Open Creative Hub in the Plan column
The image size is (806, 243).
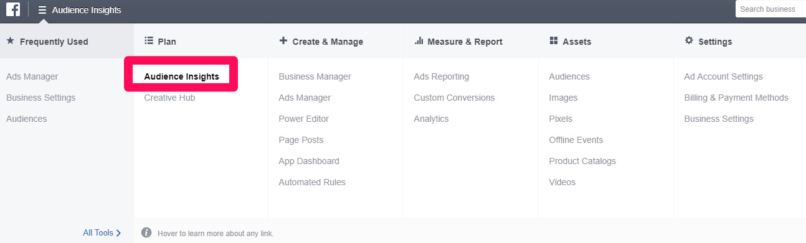click(169, 98)
